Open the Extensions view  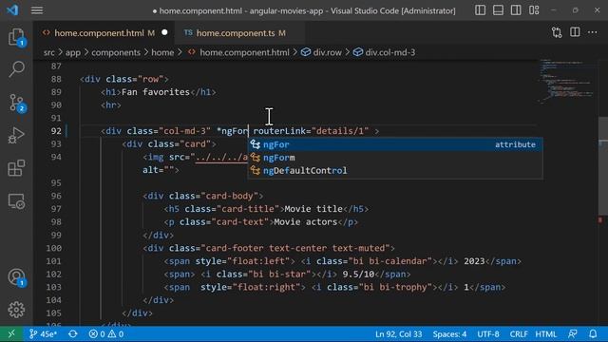[16, 168]
